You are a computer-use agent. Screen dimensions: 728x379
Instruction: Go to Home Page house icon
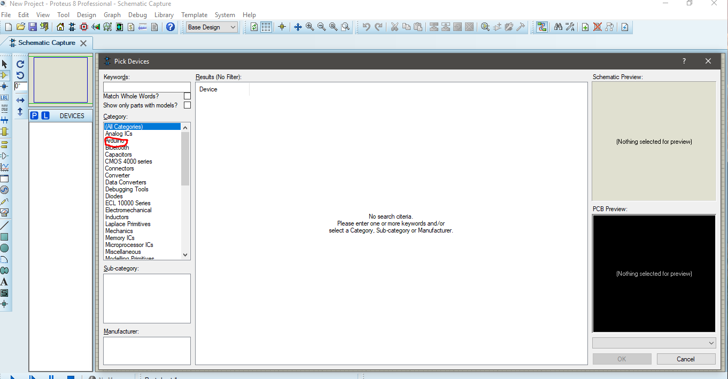pos(60,27)
